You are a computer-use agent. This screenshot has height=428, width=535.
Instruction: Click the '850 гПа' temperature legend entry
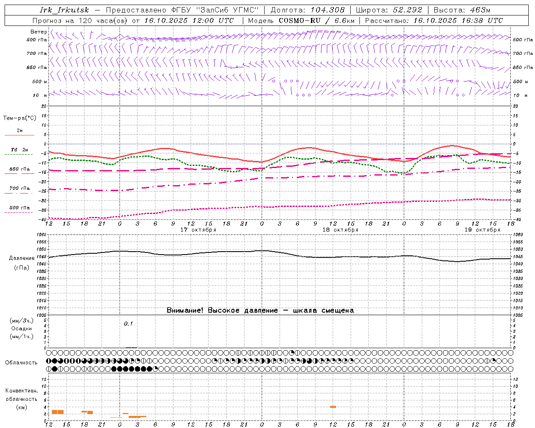pos(20,169)
